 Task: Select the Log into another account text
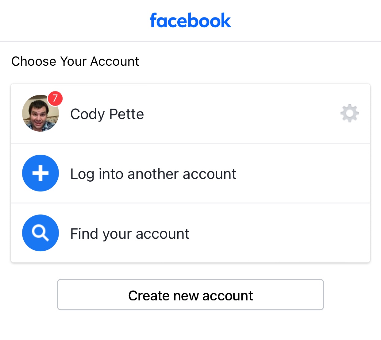(x=153, y=174)
